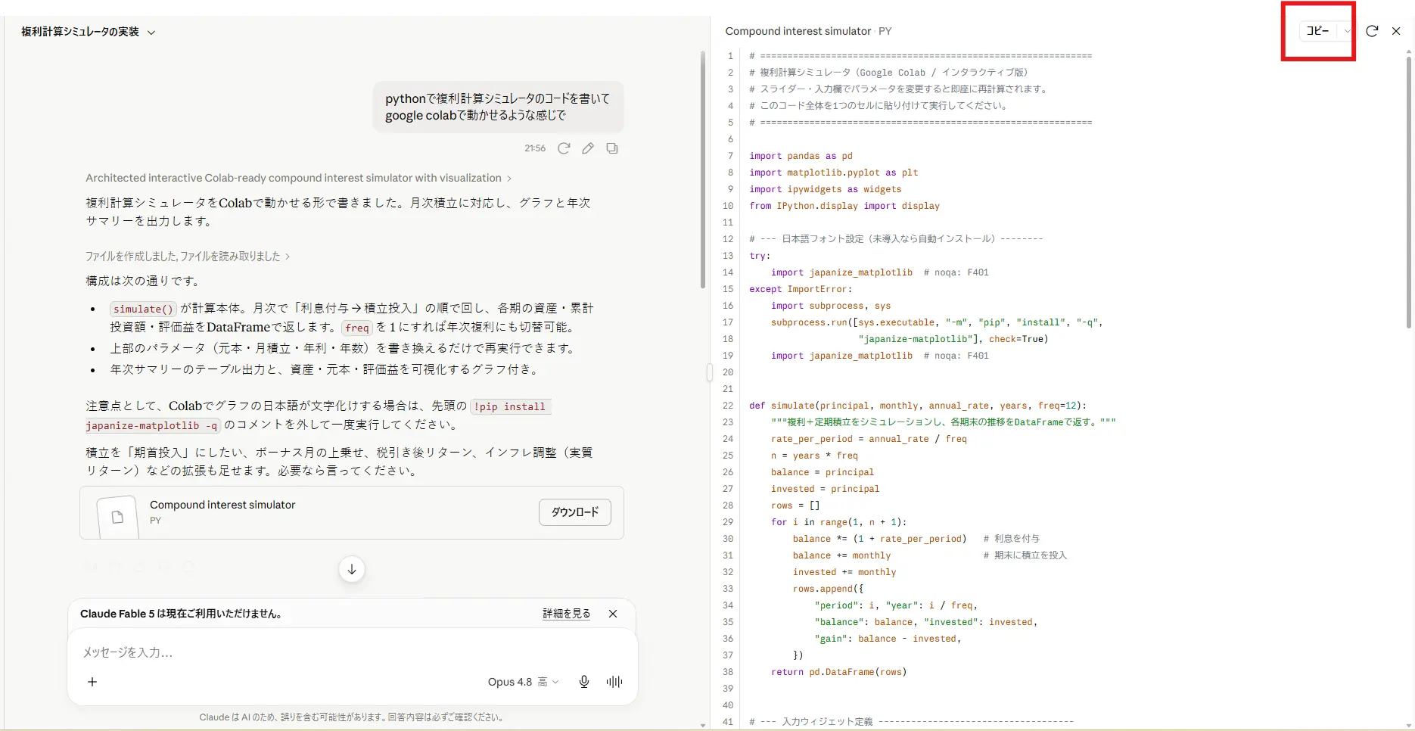Click the ダウンロード button on the file card

point(575,512)
